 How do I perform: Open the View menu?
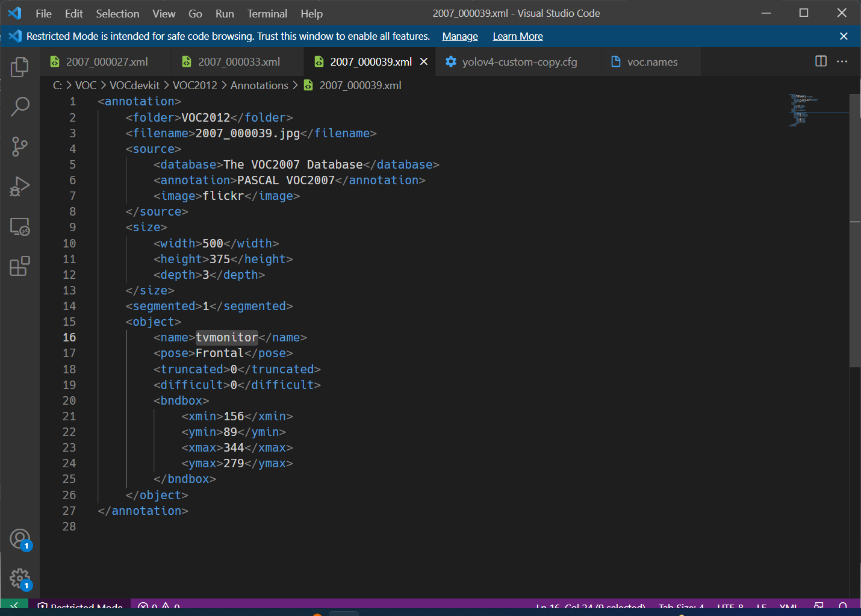[164, 13]
